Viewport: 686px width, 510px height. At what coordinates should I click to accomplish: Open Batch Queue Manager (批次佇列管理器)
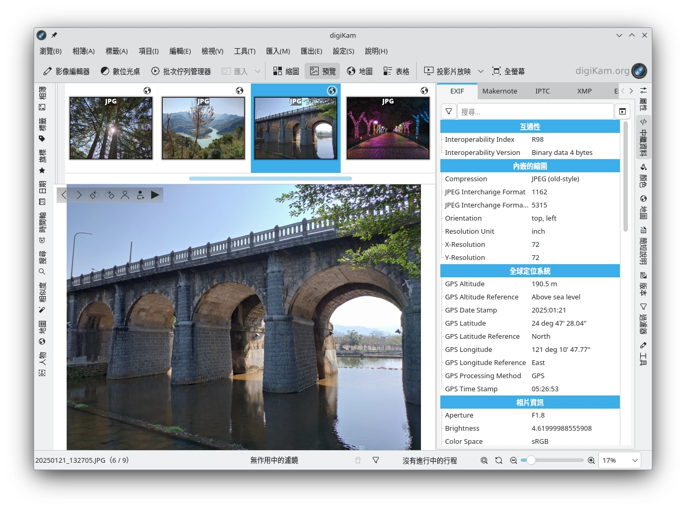(x=181, y=71)
